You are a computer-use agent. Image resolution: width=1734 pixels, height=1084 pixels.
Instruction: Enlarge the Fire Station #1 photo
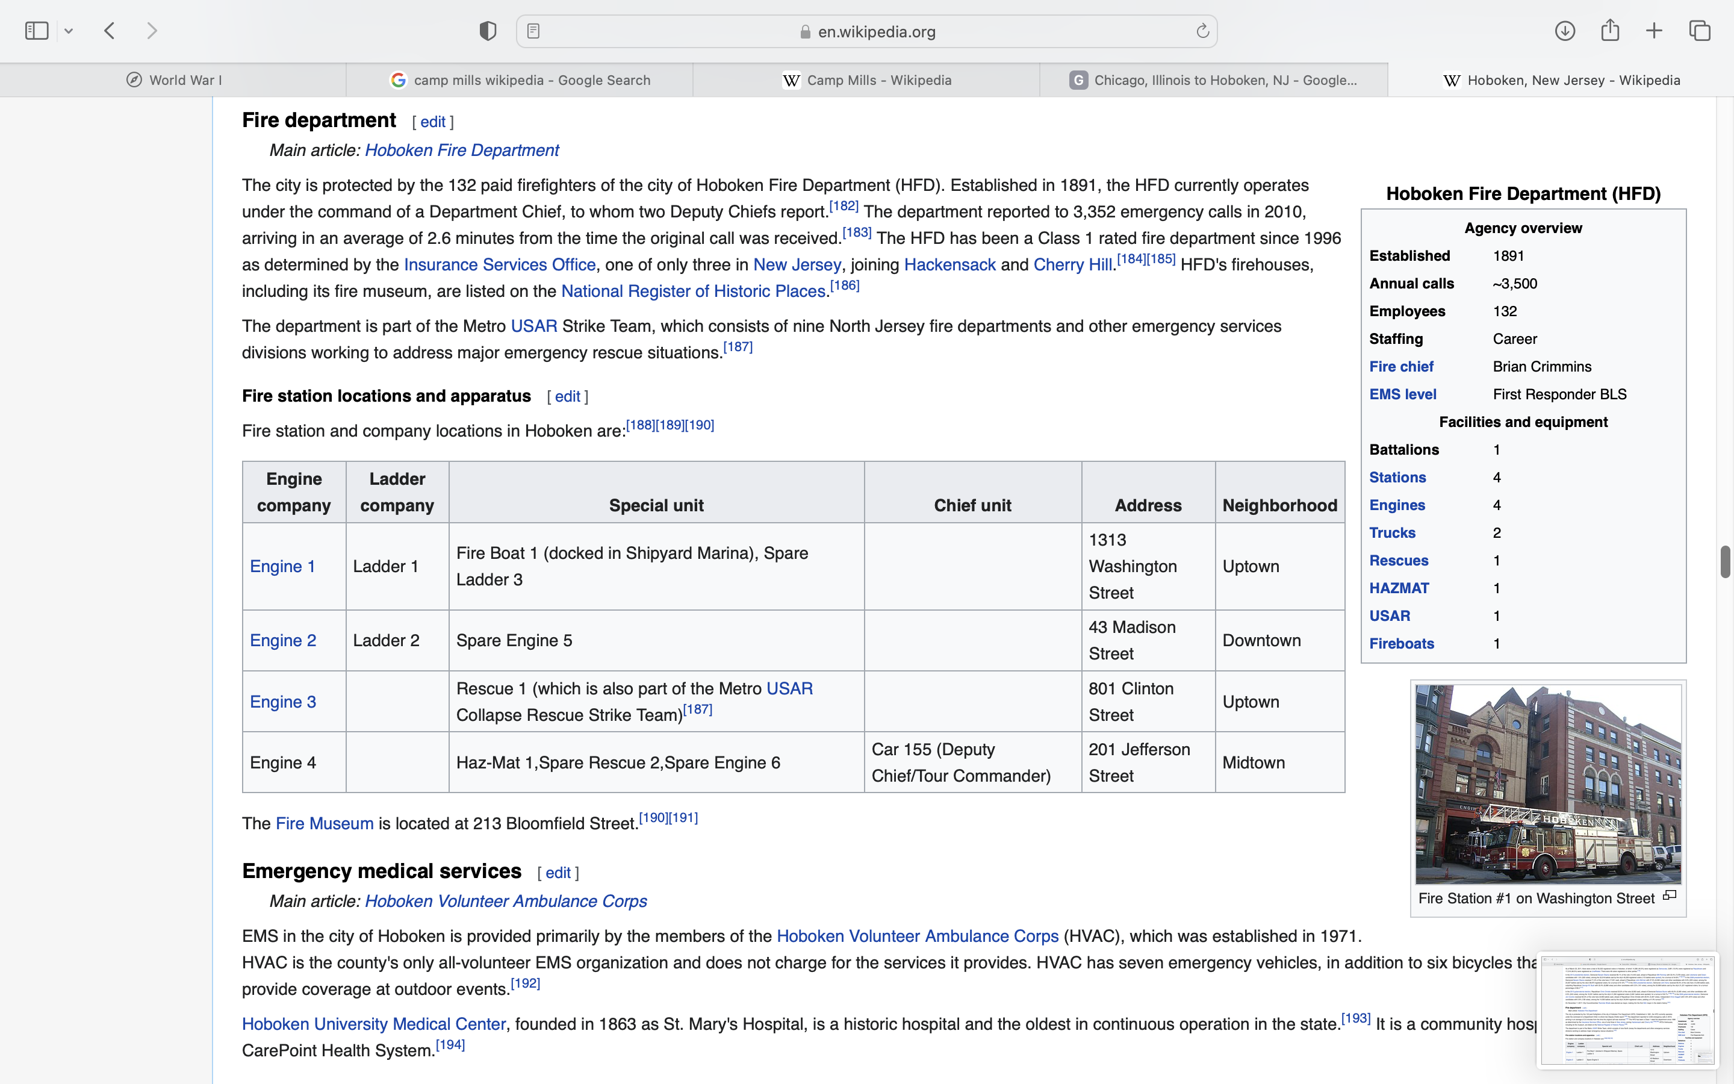tap(1548, 783)
